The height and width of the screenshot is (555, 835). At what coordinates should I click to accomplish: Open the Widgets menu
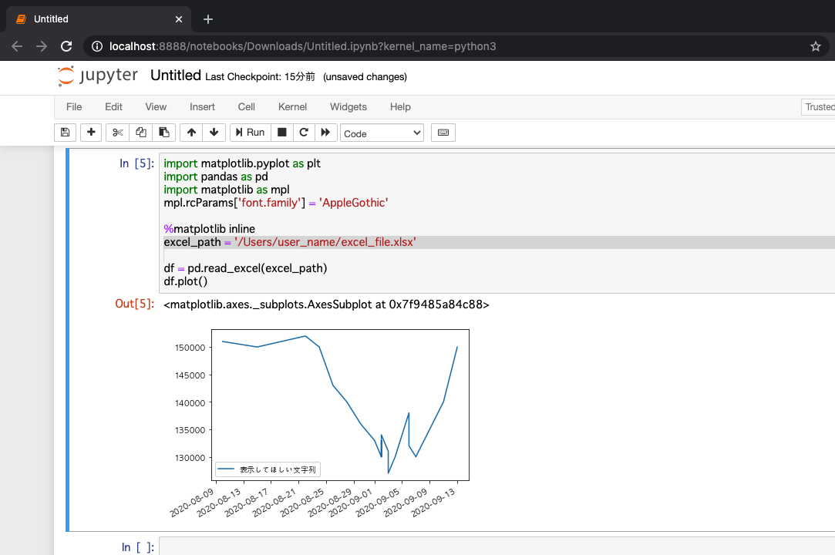point(348,107)
